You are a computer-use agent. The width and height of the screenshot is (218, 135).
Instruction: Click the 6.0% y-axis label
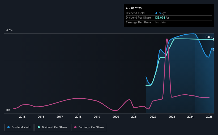tap(9, 30)
